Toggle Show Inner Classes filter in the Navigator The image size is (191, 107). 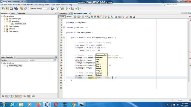20,96
